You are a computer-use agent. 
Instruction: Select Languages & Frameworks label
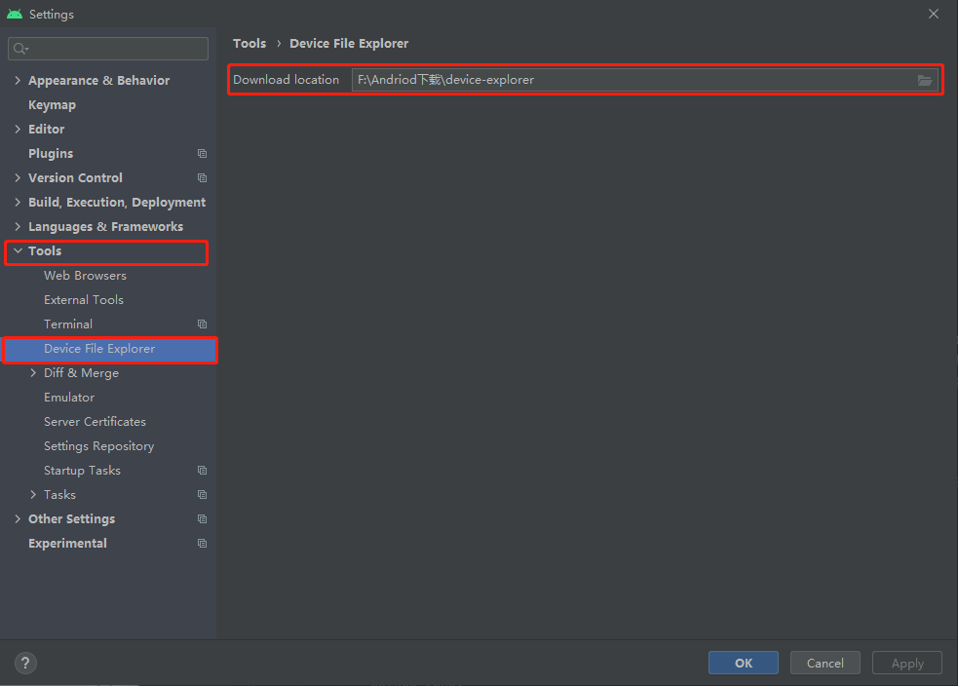point(105,227)
